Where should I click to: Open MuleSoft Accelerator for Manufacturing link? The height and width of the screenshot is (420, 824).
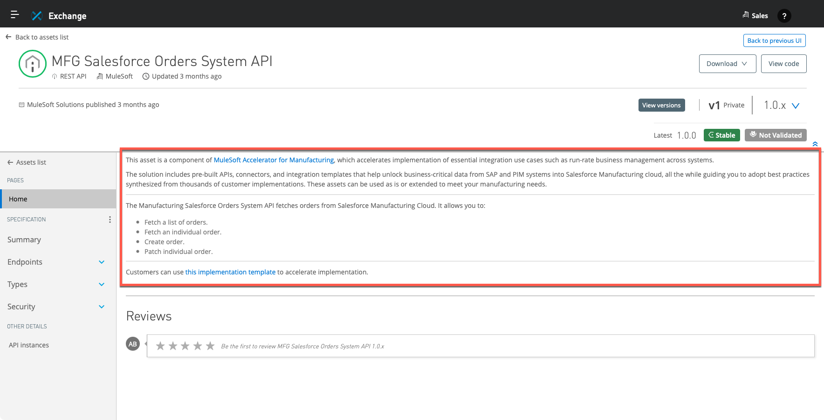click(x=274, y=160)
